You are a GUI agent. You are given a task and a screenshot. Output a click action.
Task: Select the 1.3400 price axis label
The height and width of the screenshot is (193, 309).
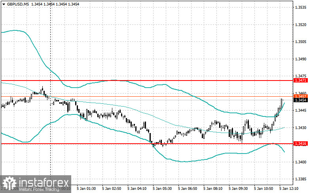pos(301,162)
